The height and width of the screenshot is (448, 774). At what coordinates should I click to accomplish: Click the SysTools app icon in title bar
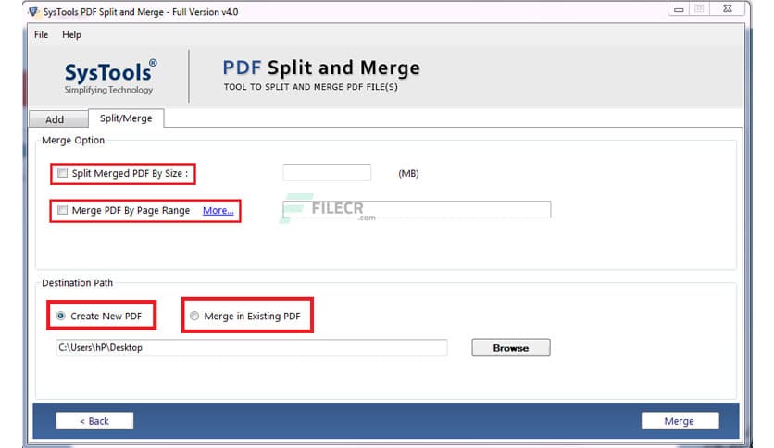(x=33, y=11)
